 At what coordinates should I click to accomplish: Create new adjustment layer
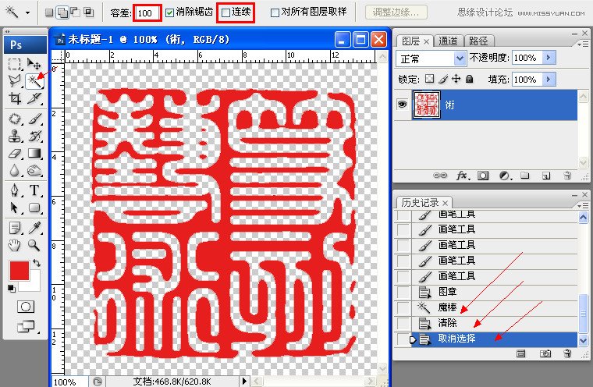click(505, 176)
